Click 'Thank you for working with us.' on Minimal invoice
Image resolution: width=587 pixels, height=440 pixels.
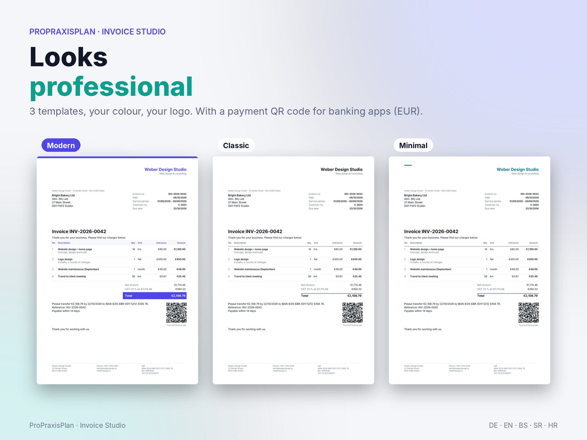point(423,330)
